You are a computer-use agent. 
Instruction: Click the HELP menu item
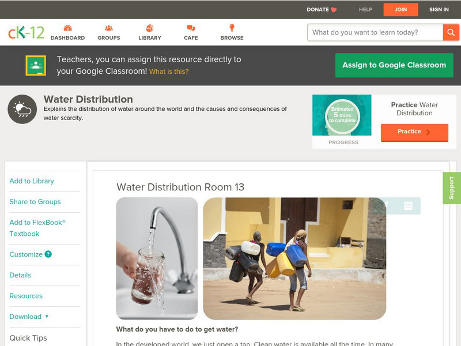tap(365, 9)
